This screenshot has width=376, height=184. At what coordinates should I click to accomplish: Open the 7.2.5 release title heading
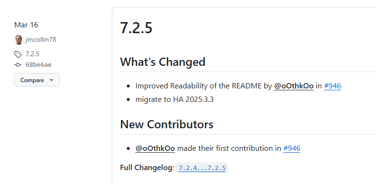[x=136, y=28]
